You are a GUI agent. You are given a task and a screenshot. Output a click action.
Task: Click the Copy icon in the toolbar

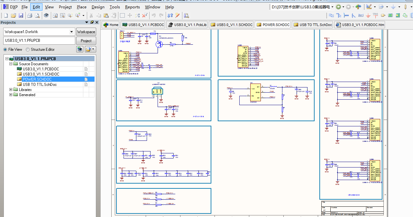(98, 15)
